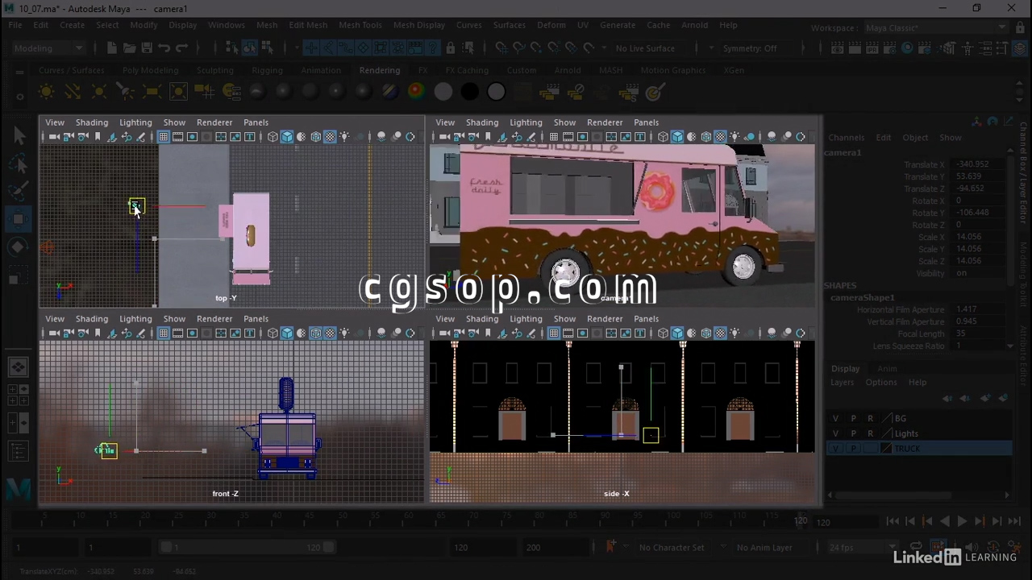
Task: Open the Mesh Tools menu
Action: point(360,25)
